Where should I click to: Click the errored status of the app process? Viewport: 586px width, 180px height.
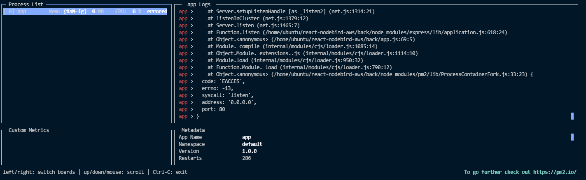[x=157, y=12]
